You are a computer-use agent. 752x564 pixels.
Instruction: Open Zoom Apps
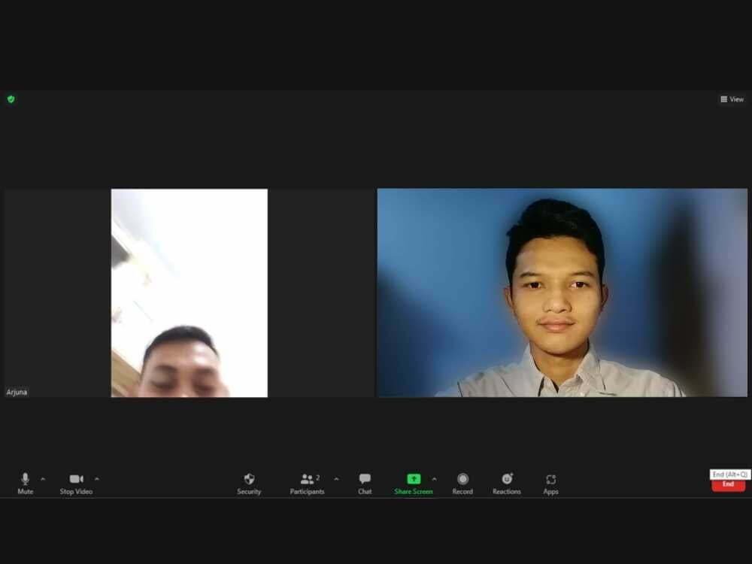550,482
